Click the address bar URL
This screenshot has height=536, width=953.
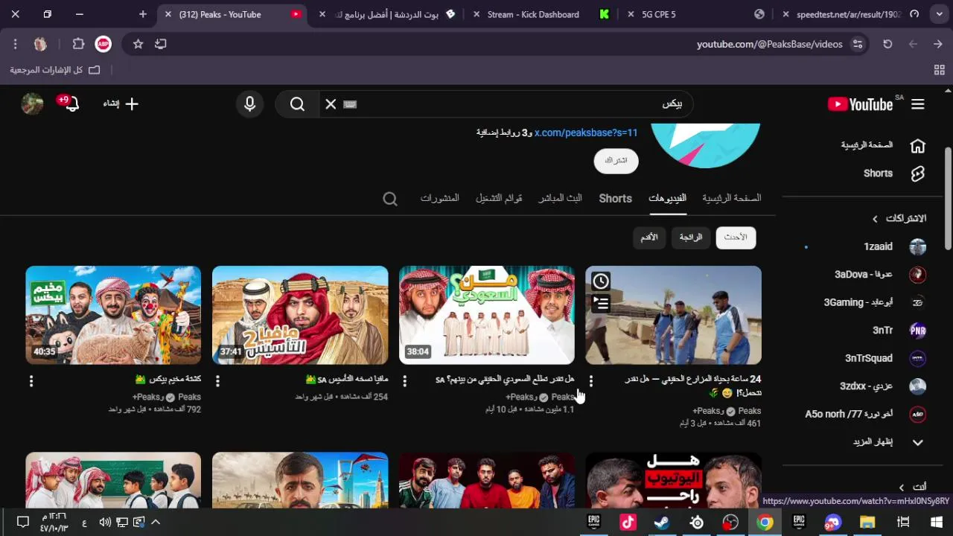click(x=769, y=44)
